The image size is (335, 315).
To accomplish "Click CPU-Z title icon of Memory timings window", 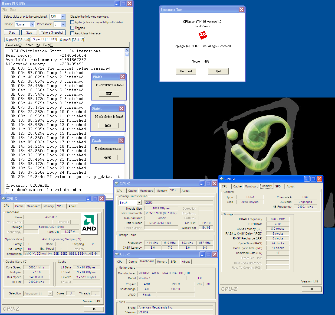I will click(222, 179).
